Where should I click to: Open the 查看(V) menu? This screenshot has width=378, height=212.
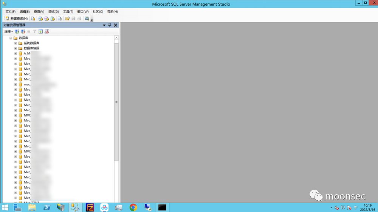tap(39, 12)
